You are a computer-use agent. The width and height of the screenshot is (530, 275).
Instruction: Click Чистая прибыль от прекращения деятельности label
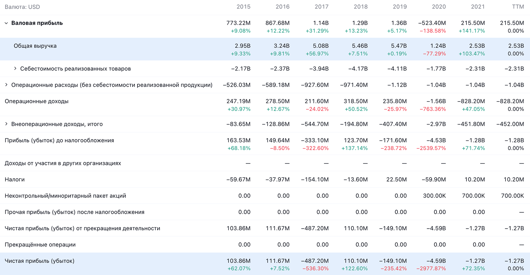point(82,228)
